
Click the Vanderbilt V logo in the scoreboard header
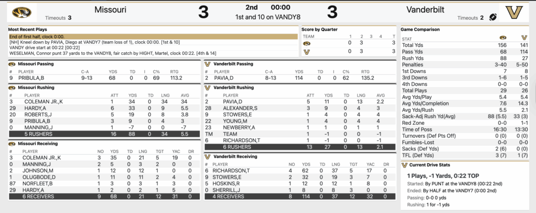click(x=516, y=11)
